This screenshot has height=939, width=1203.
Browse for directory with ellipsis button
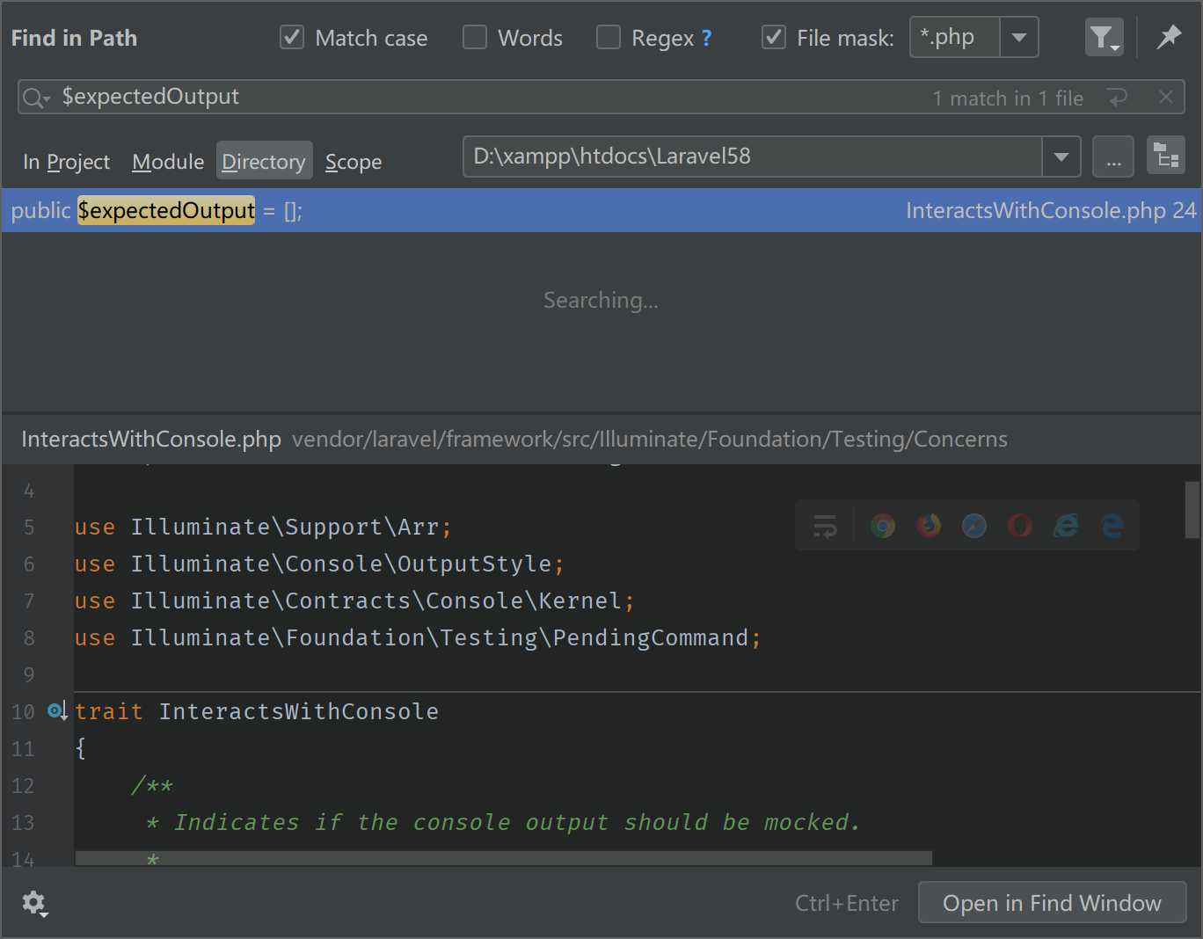(1113, 156)
